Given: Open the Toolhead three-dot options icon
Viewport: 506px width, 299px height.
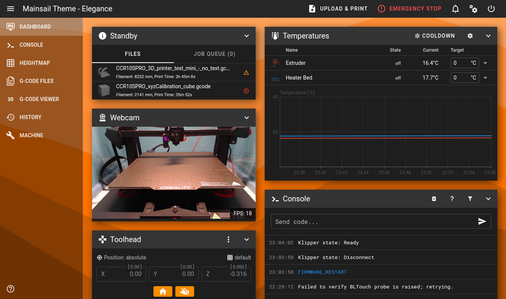Looking at the screenshot, I should click(x=228, y=239).
